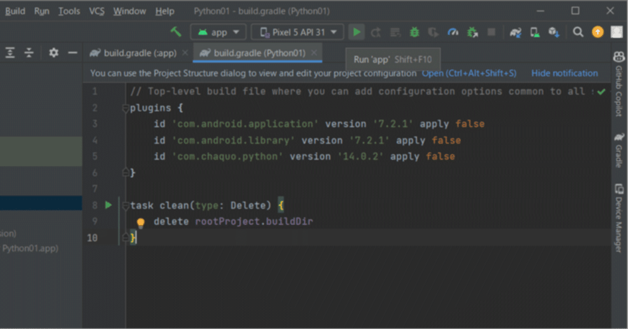This screenshot has width=628, height=329.
Task: Collapse all code regions in the editor
Action: (29, 53)
